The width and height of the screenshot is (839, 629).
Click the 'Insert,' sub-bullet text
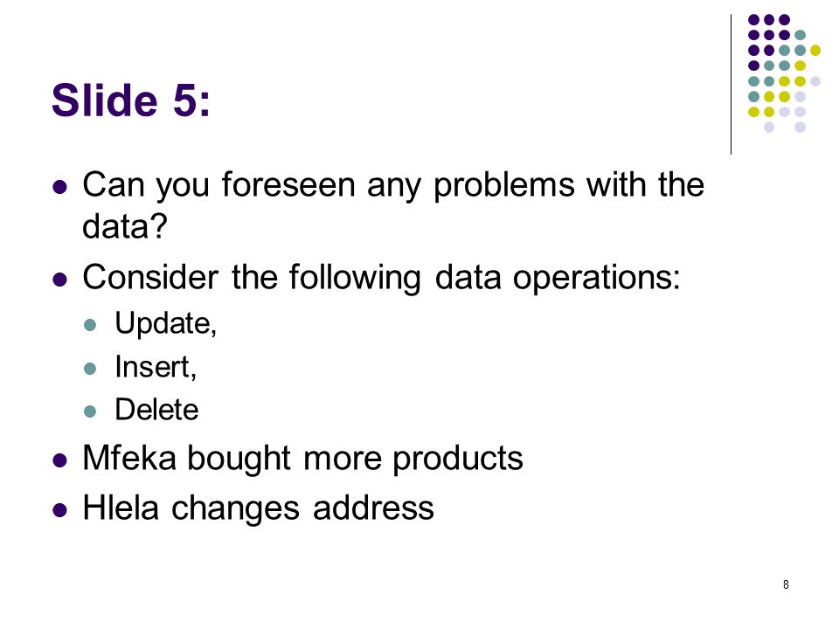click(156, 367)
